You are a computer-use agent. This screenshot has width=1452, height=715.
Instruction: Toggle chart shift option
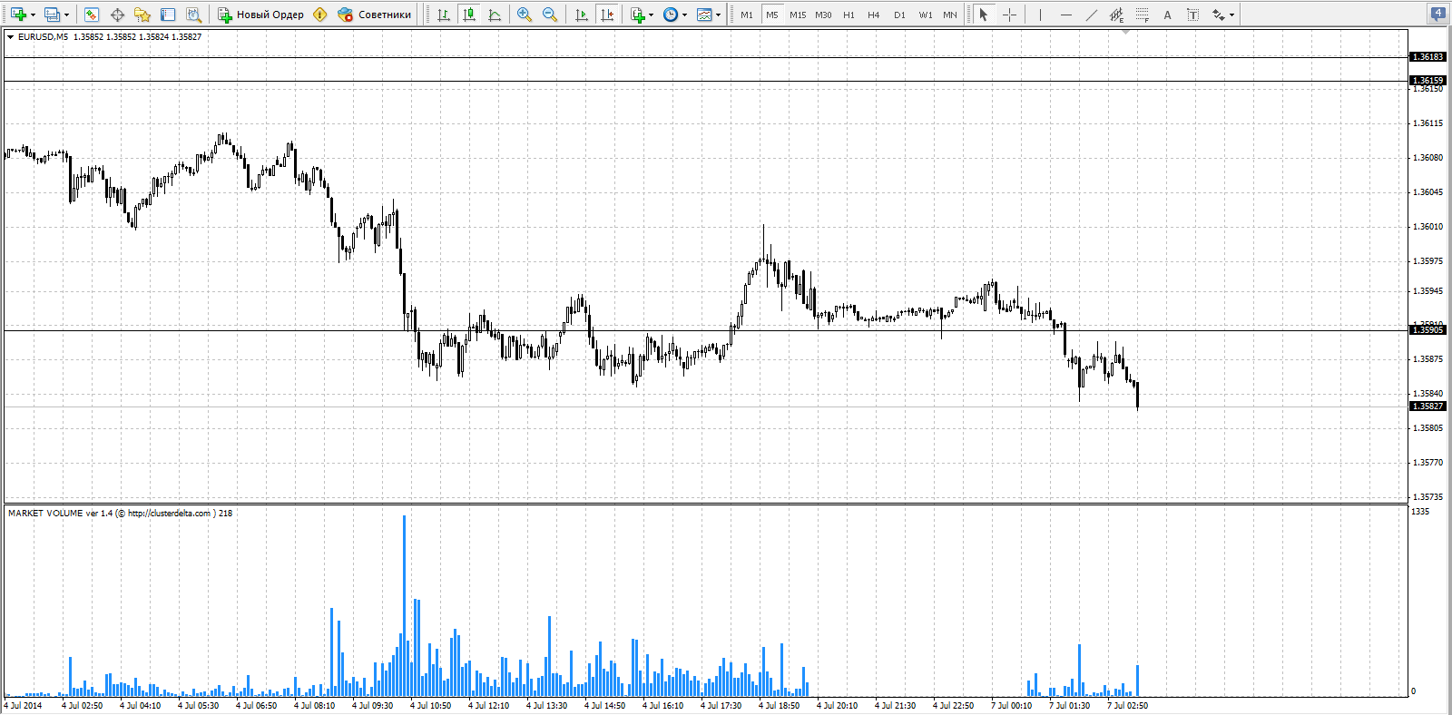(x=607, y=15)
